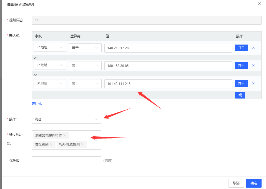Remove the 浏览器完整性检查 tag
Screen dimensions: 266x189
point(64,135)
